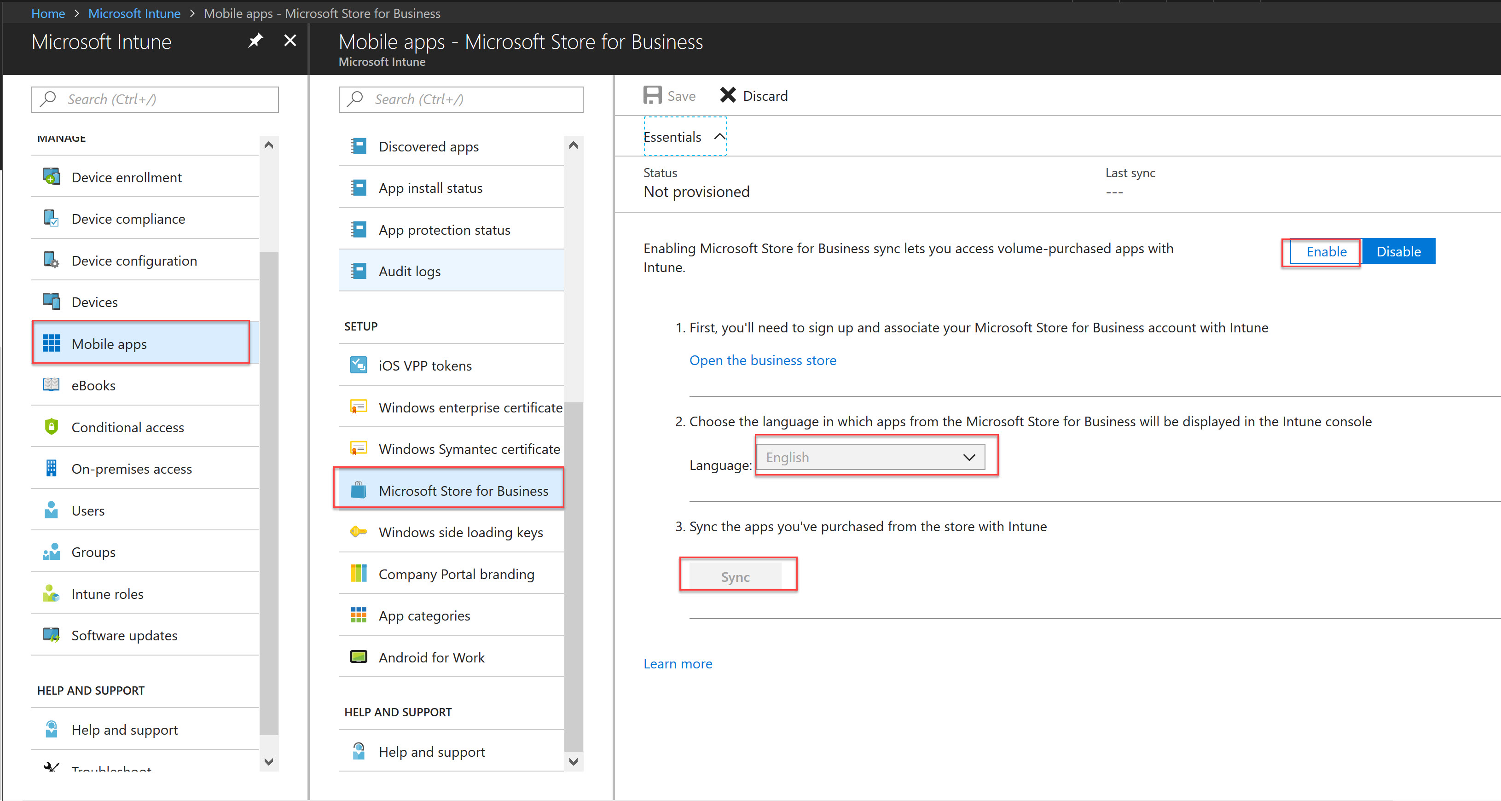Discard changes
This screenshot has height=801, width=1501.
click(753, 96)
